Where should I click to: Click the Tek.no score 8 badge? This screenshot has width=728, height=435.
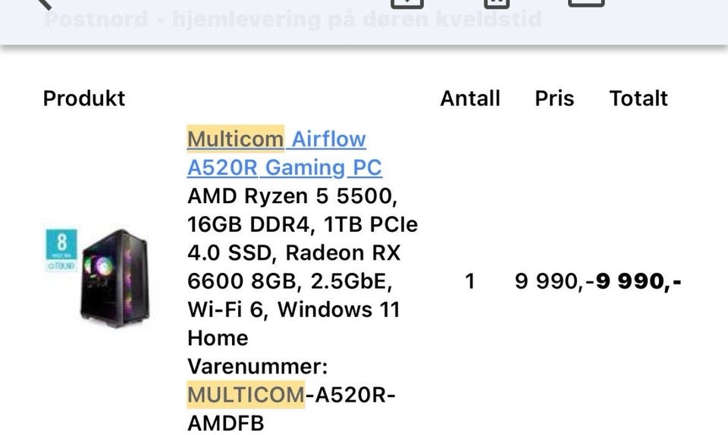point(61,250)
